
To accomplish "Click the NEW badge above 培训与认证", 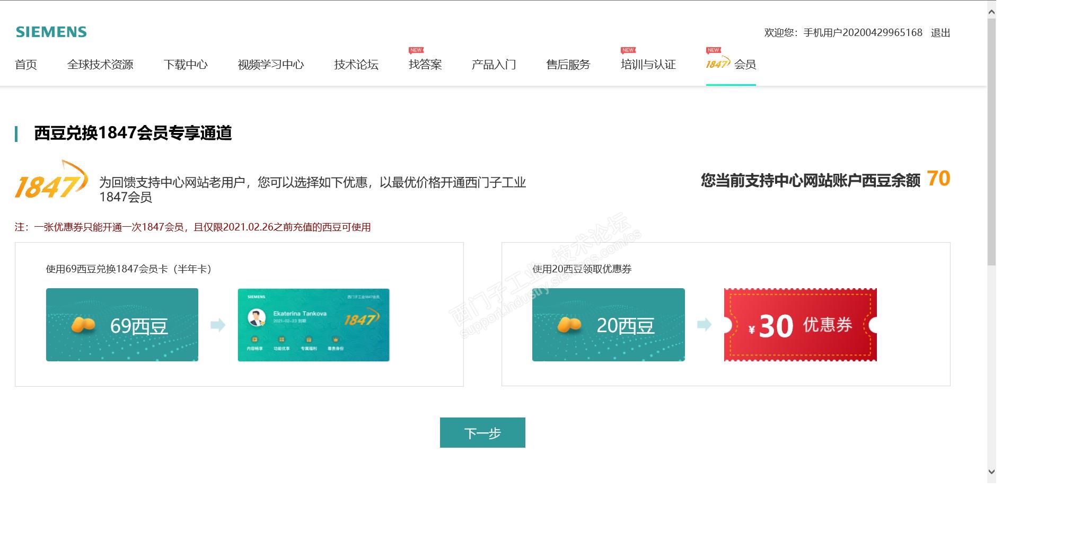I will (x=628, y=50).
